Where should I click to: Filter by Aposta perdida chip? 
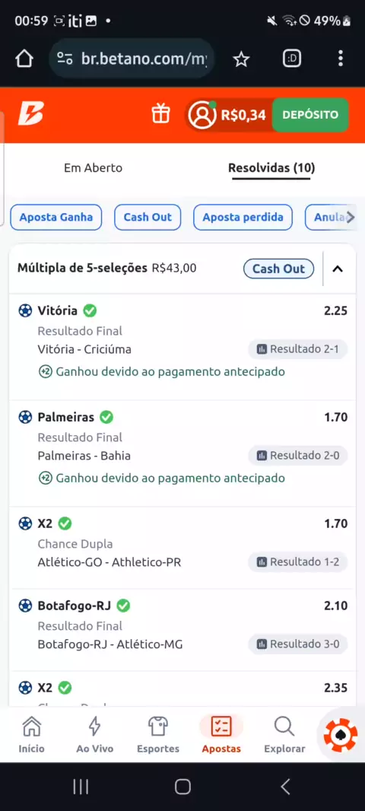pyautogui.click(x=243, y=218)
